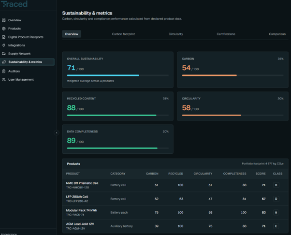Switch to Certifications tab
Screen dimensions: 291x235
(226, 34)
